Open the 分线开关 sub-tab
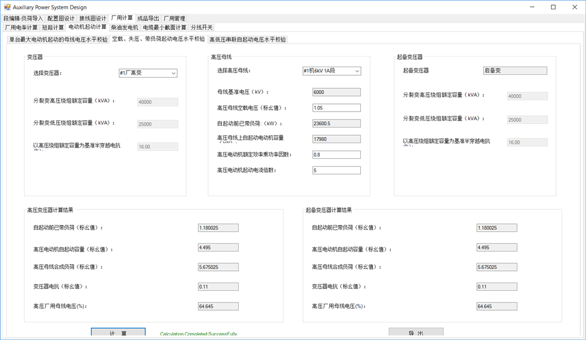586x340 pixels. (201, 27)
